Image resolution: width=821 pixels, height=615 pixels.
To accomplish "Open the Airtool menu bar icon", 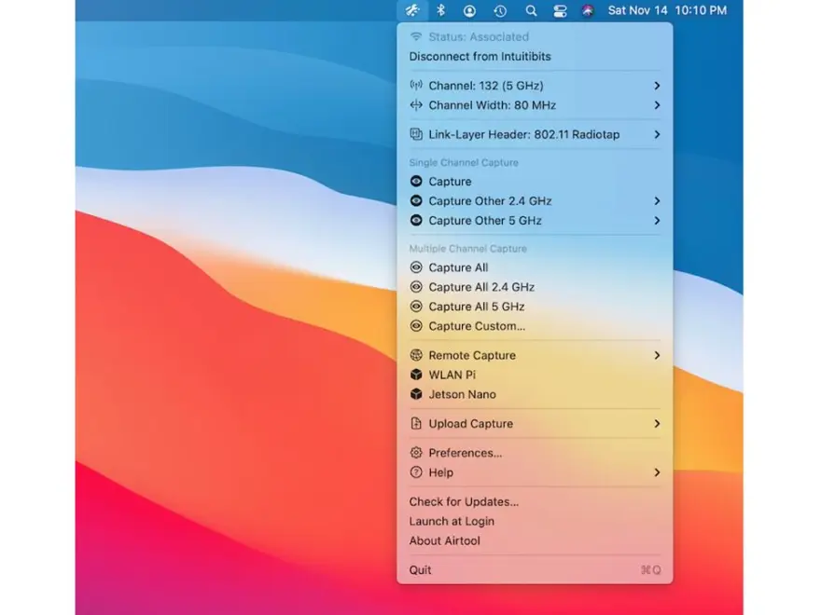I will point(412,10).
